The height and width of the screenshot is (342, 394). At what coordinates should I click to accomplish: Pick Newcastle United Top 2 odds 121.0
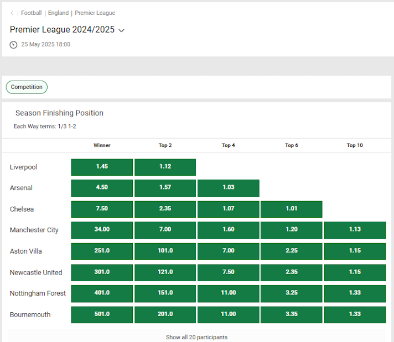click(x=165, y=273)
